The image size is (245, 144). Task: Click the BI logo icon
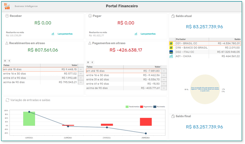(7, 6)
